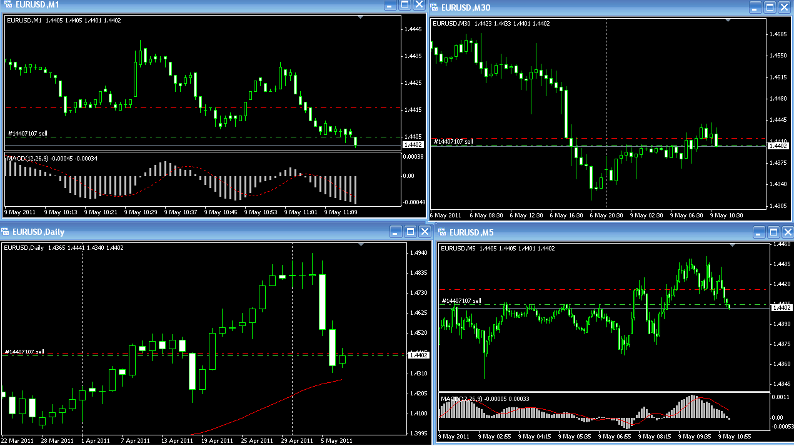Click 1.4415 on M1 price scale
The width and height of the screenshot is (794, 446).
click(413, 109)
